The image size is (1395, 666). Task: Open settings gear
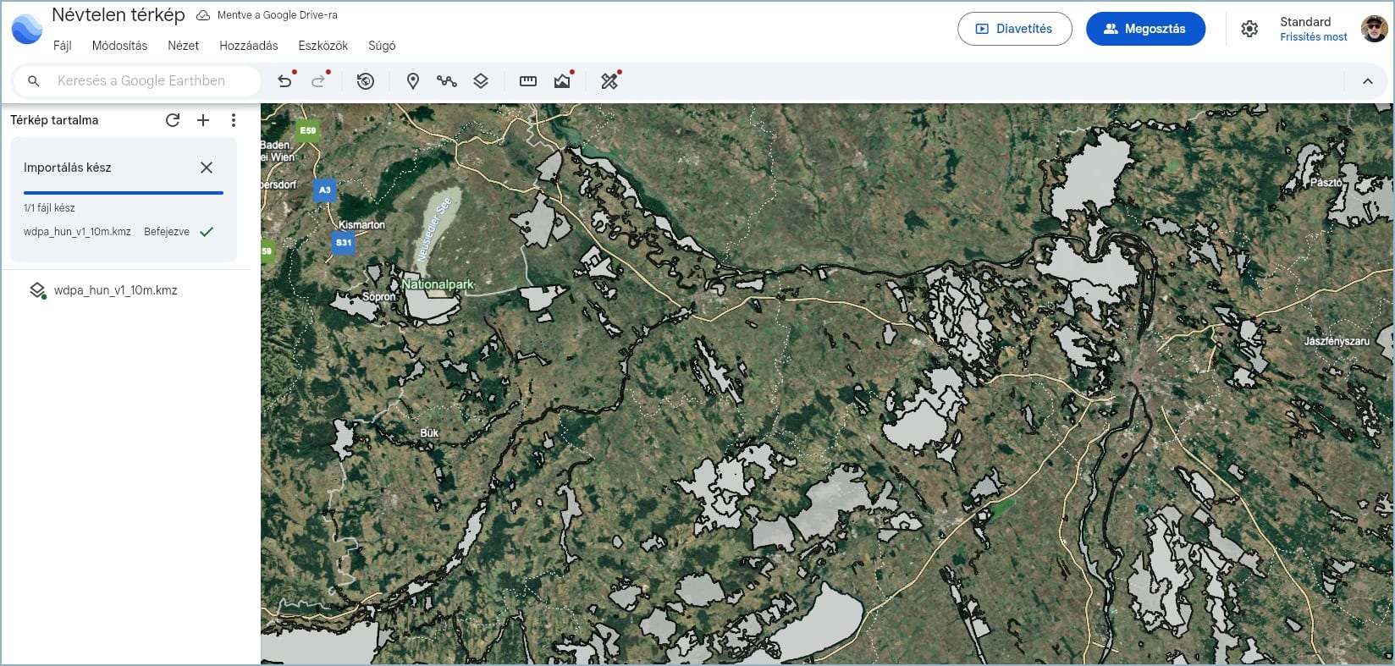[x=1249, y=29]
